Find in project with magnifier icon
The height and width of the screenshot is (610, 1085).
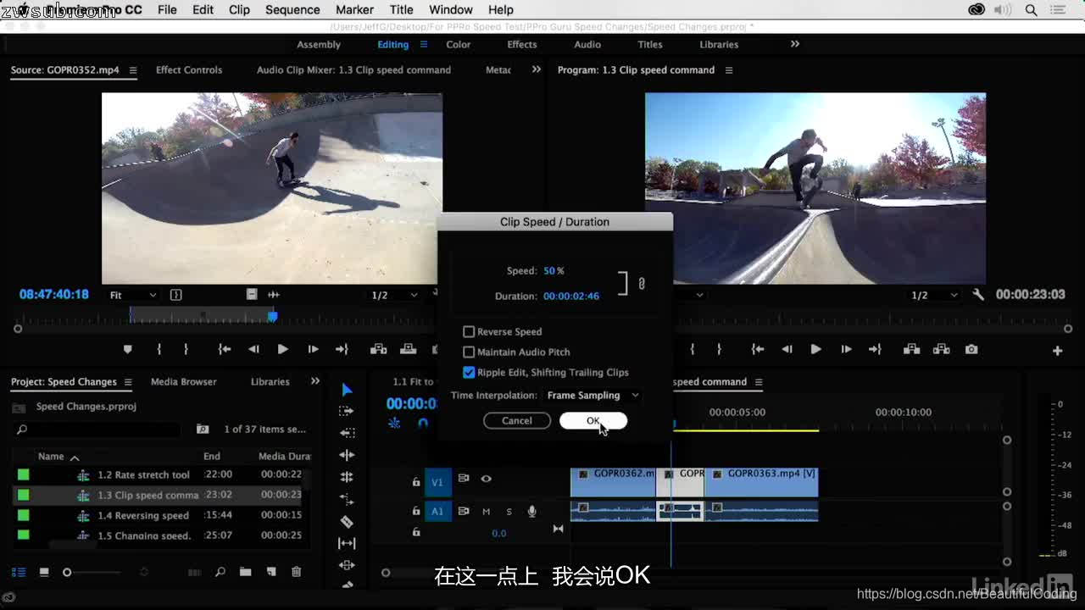(220, 572)
